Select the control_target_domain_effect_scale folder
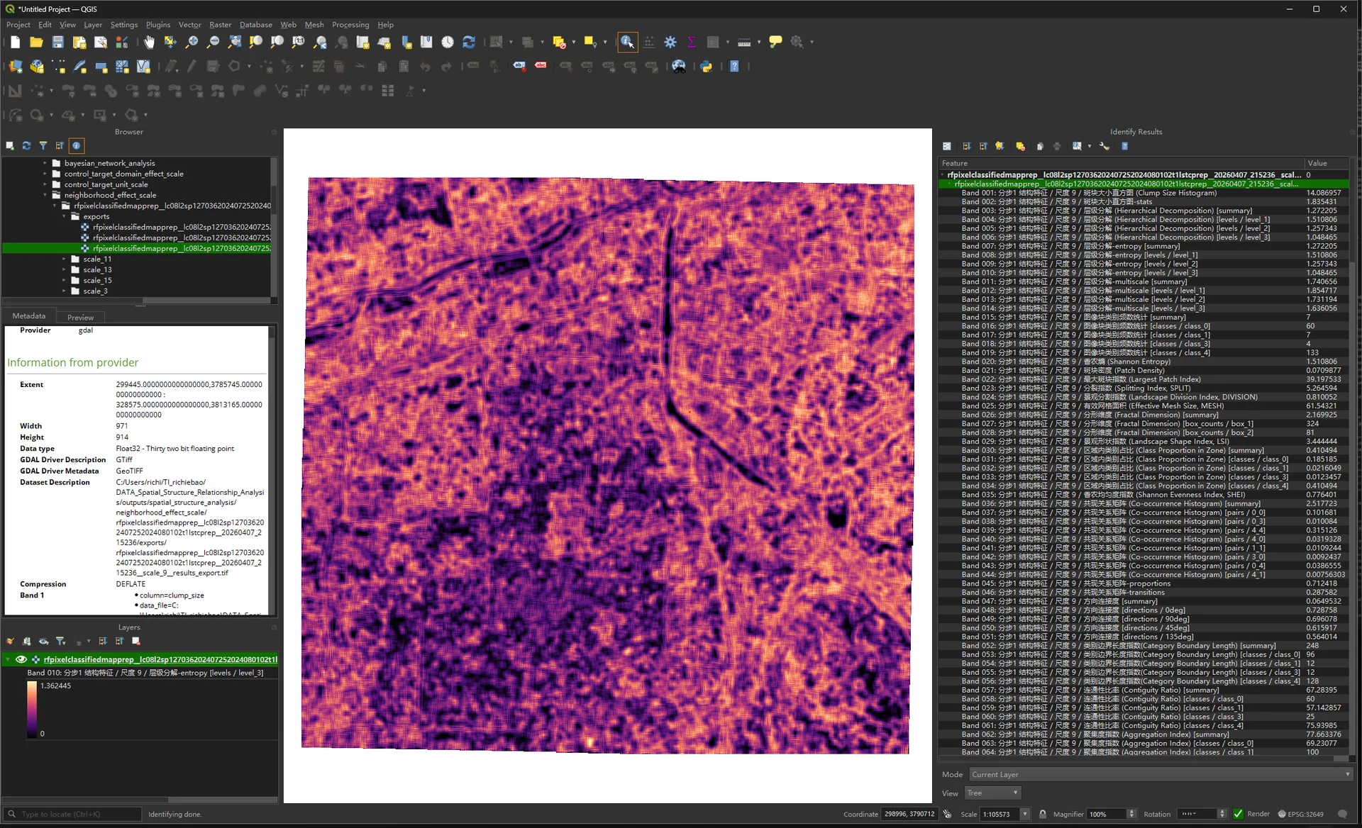 123,174
